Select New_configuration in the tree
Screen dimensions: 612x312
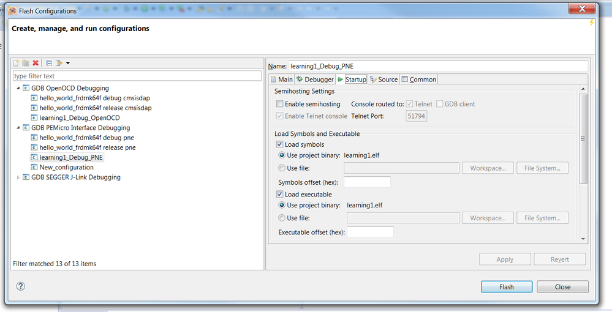[66, 167]
